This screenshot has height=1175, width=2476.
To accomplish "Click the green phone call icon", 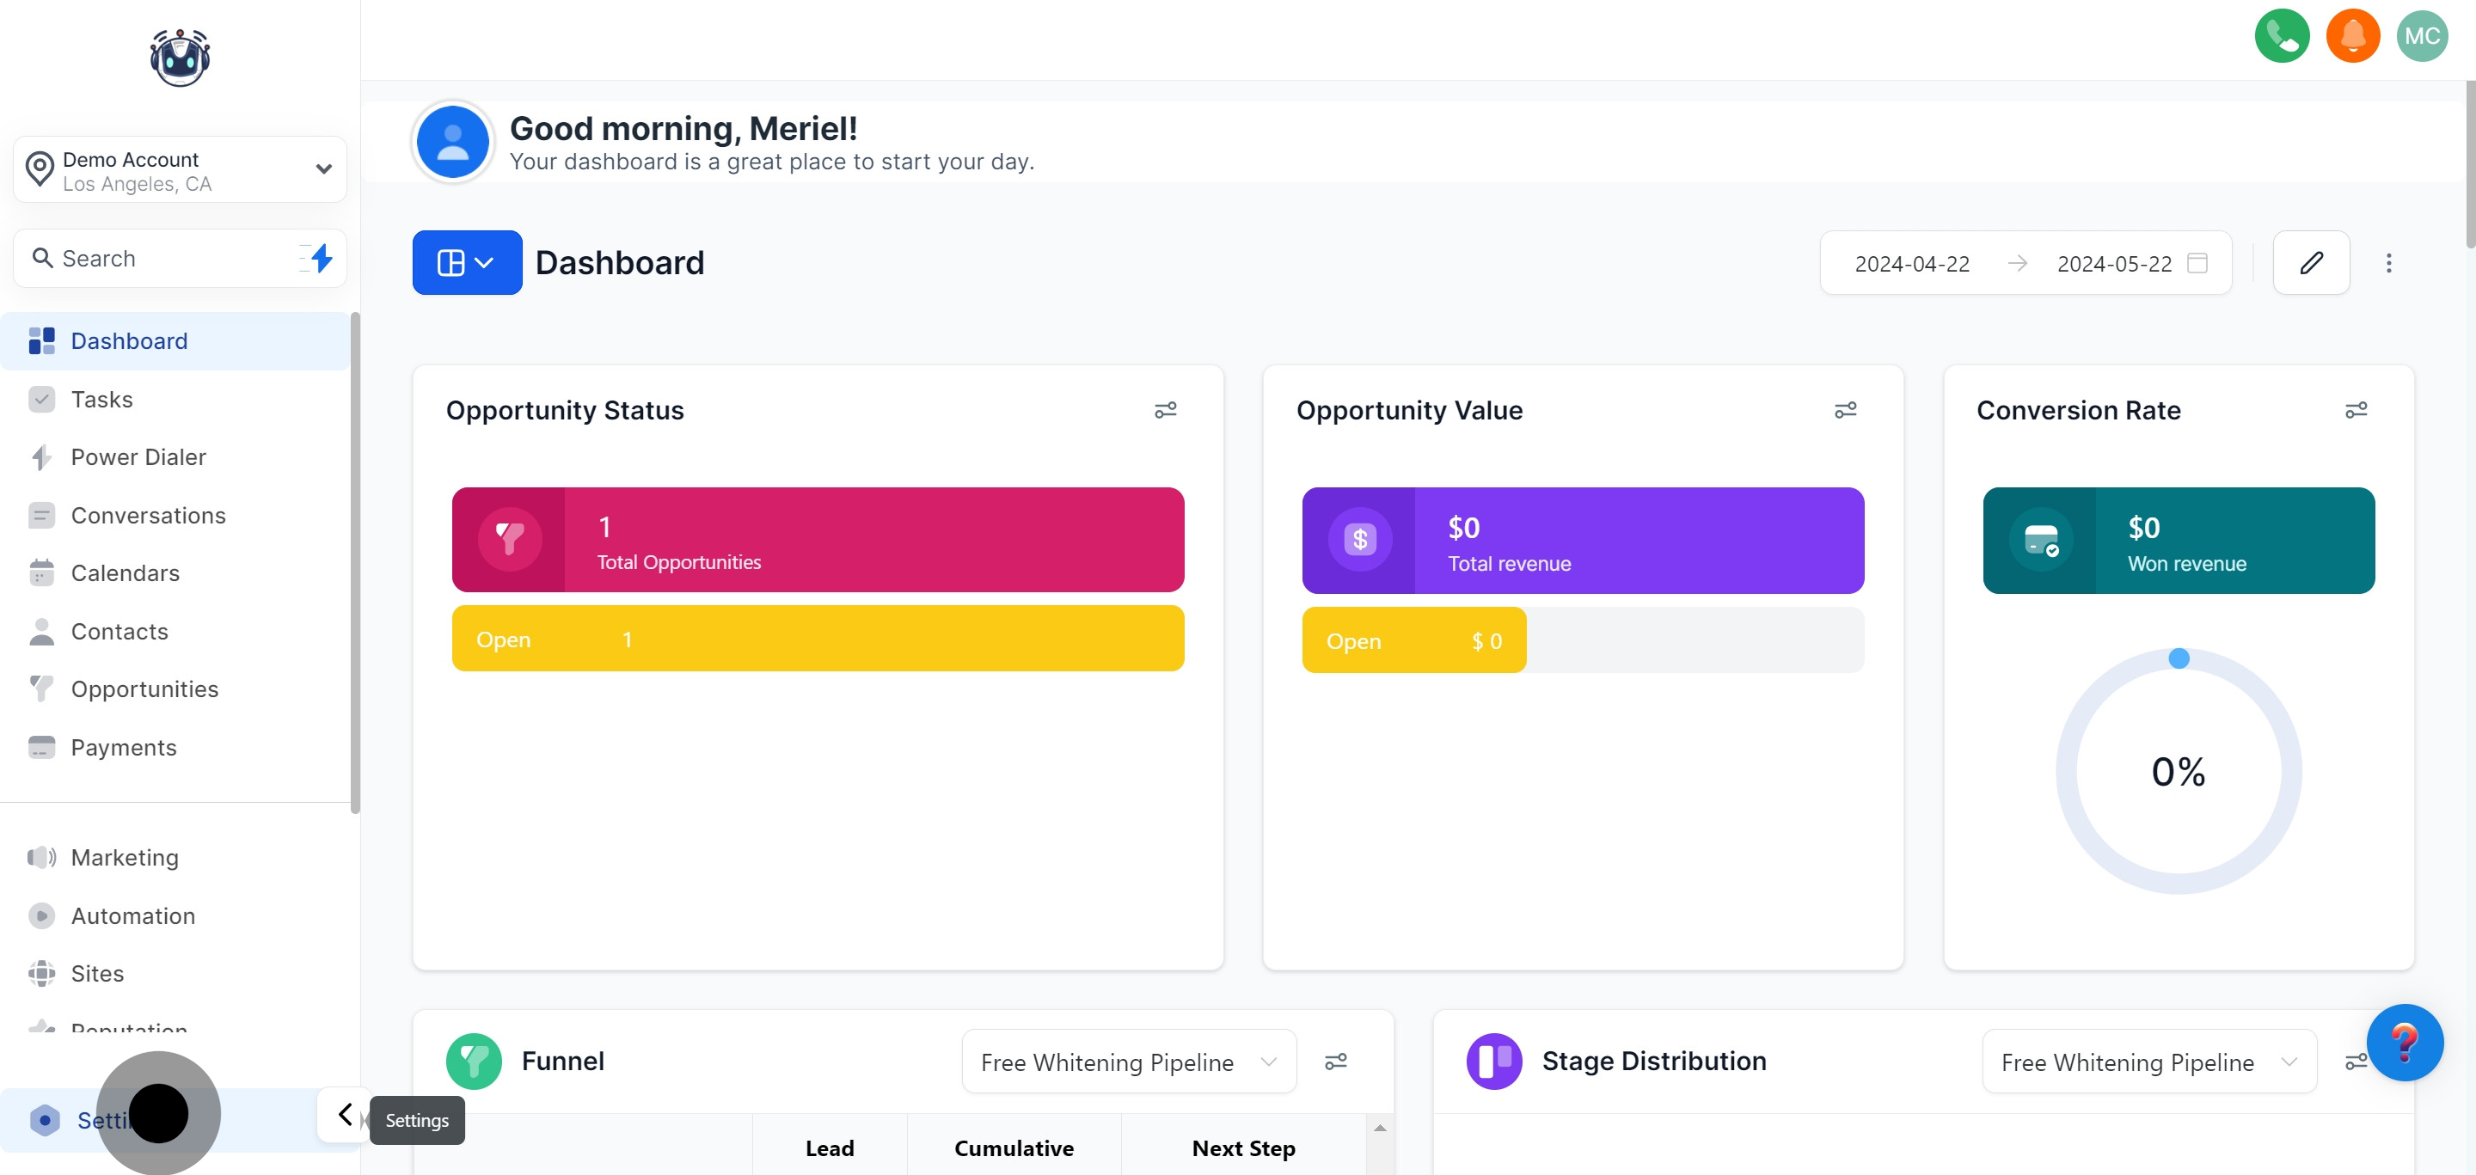I will click(x=2281, y=36).
